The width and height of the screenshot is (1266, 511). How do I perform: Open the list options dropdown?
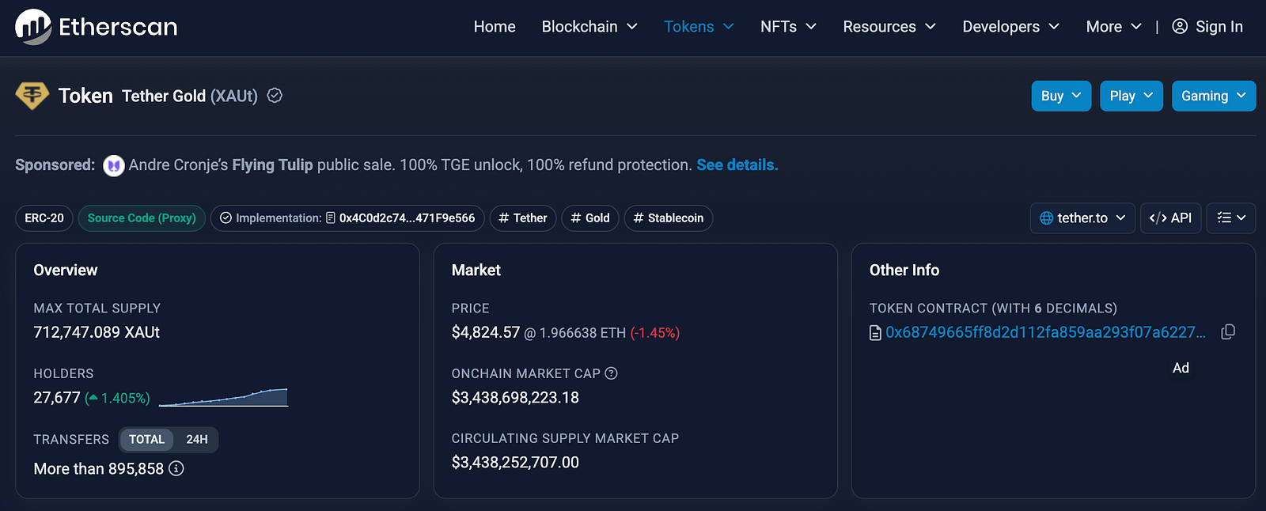1230,218
